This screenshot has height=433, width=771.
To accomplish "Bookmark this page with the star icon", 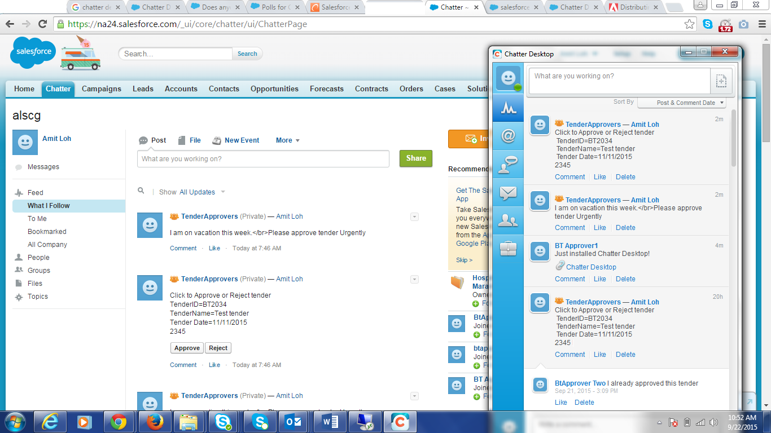I will [690, 24].
